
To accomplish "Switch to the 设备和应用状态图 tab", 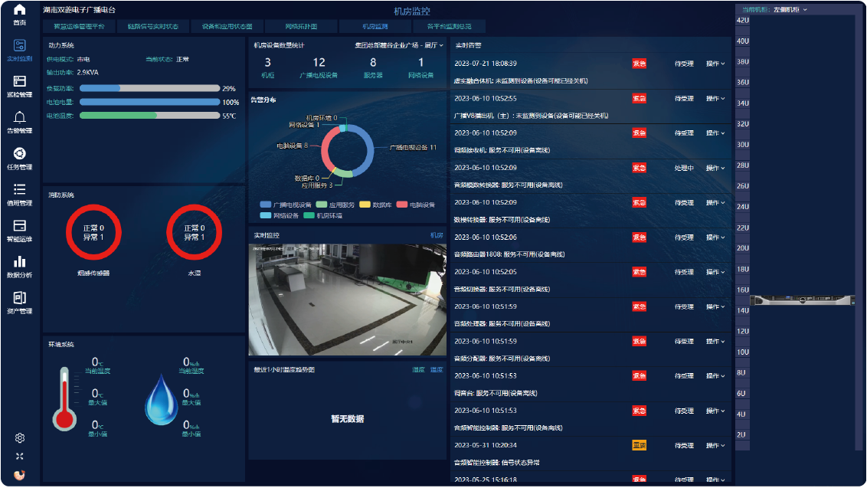I will (x=227, y=27).
